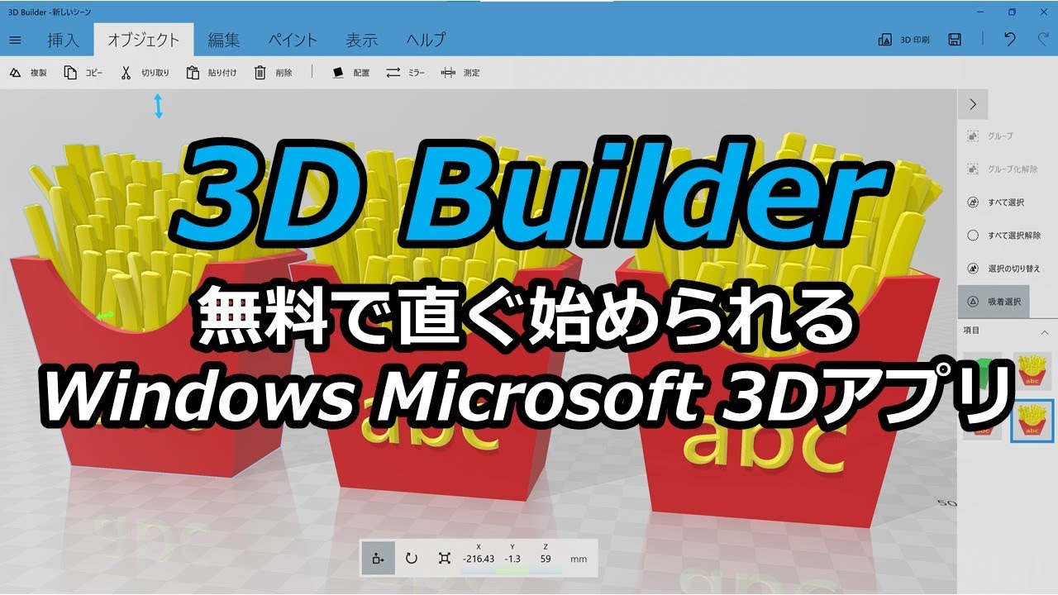
Task: Select top-right fries thumbnail in 項目
Action: 1032,371
